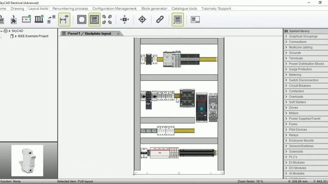Expand the Motors category
The width and height of the screenshot is (328, 184).
[286, 113]
